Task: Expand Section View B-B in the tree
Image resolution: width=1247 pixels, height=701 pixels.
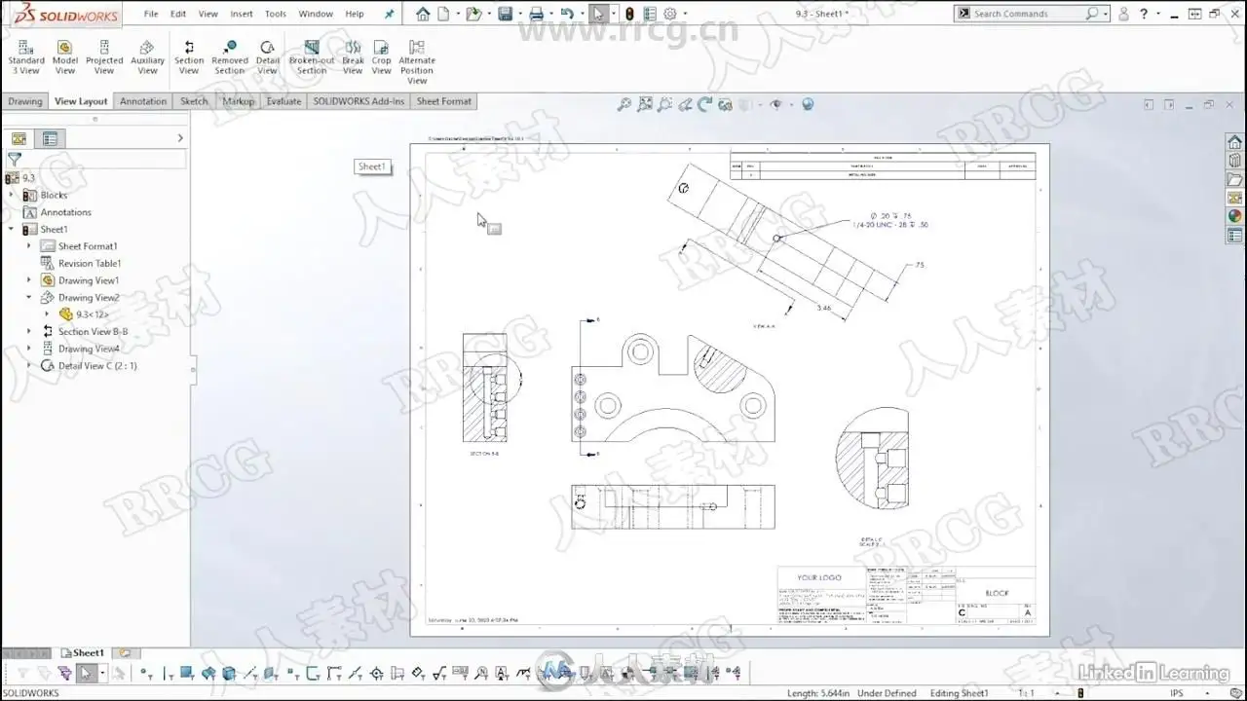Action: 28,331
